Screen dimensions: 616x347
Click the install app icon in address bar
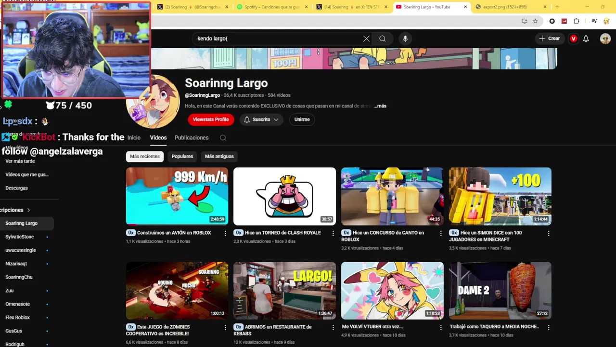[x=525, y=21]
